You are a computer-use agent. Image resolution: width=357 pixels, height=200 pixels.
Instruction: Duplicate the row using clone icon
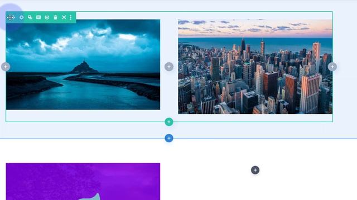click(x=30, y=17)
